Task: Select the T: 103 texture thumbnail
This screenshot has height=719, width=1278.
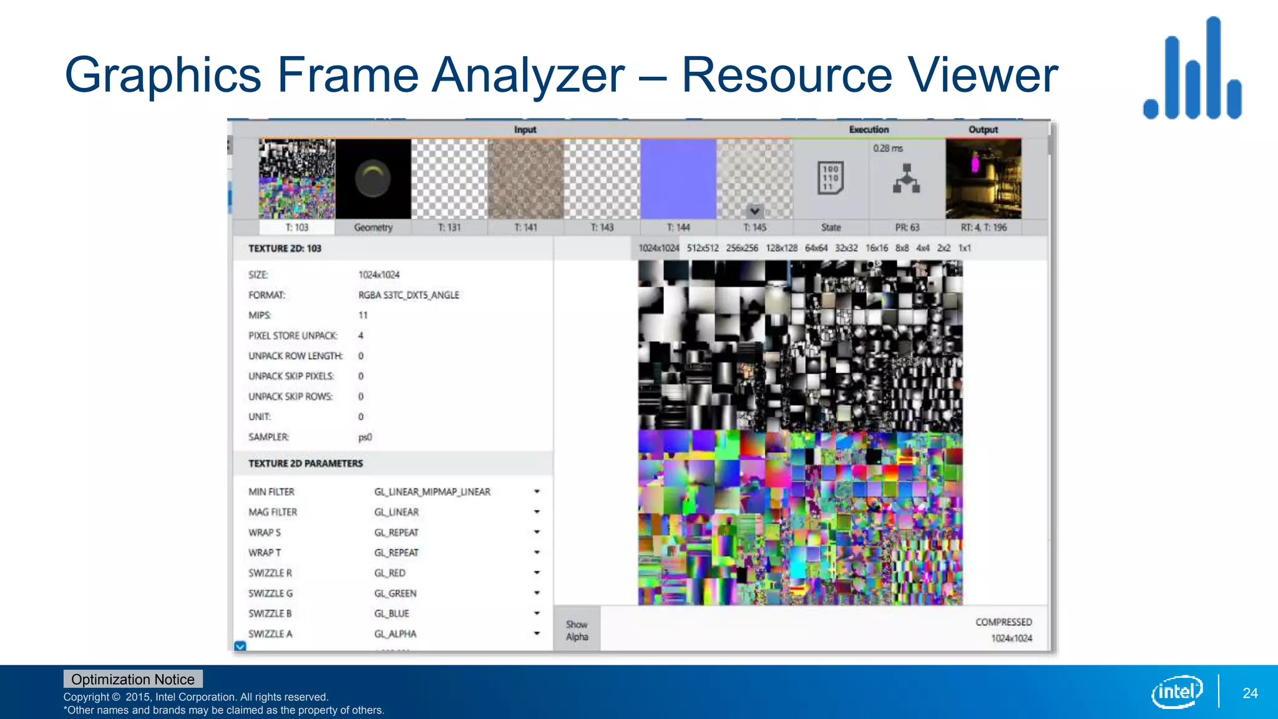Action: [297, 179]
